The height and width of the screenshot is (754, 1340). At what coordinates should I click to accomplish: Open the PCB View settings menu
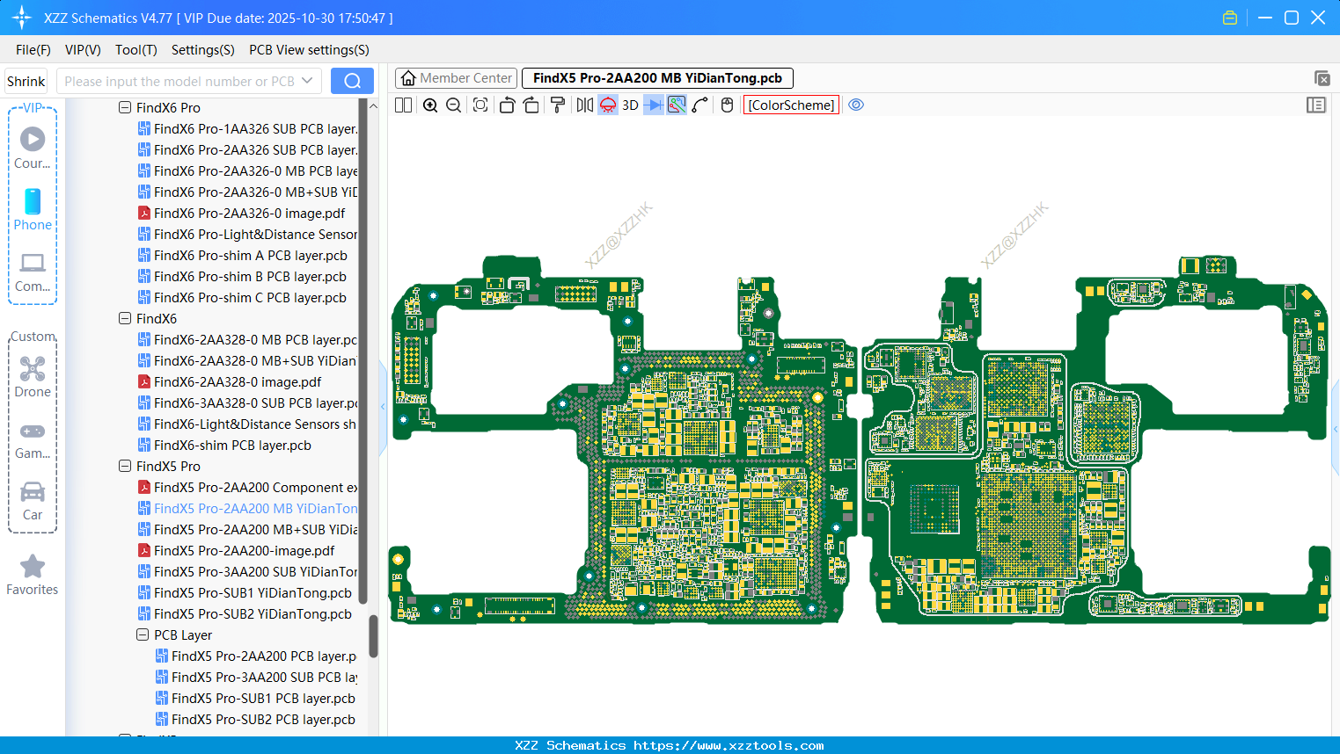tap(308, 50)
